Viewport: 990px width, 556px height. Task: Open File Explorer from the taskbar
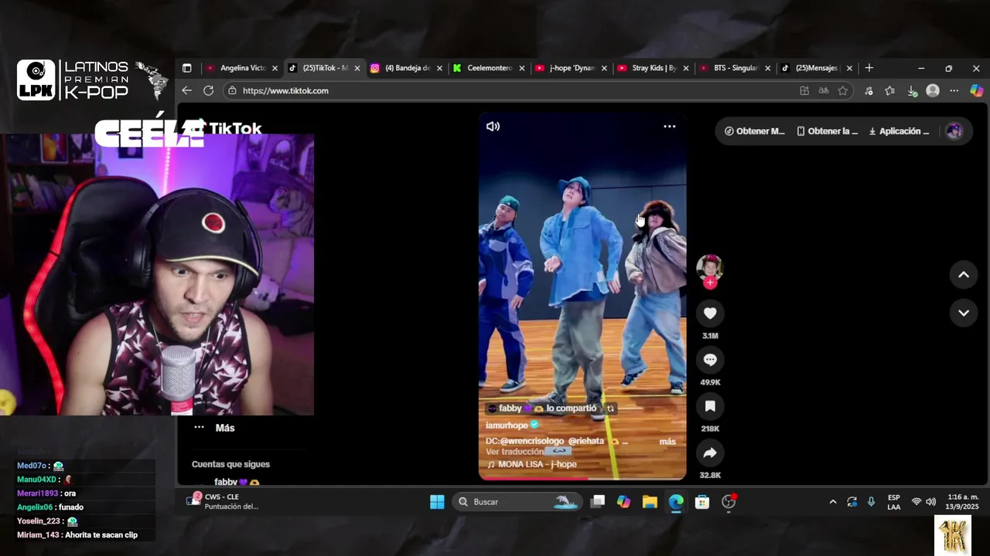coord(650,502)
